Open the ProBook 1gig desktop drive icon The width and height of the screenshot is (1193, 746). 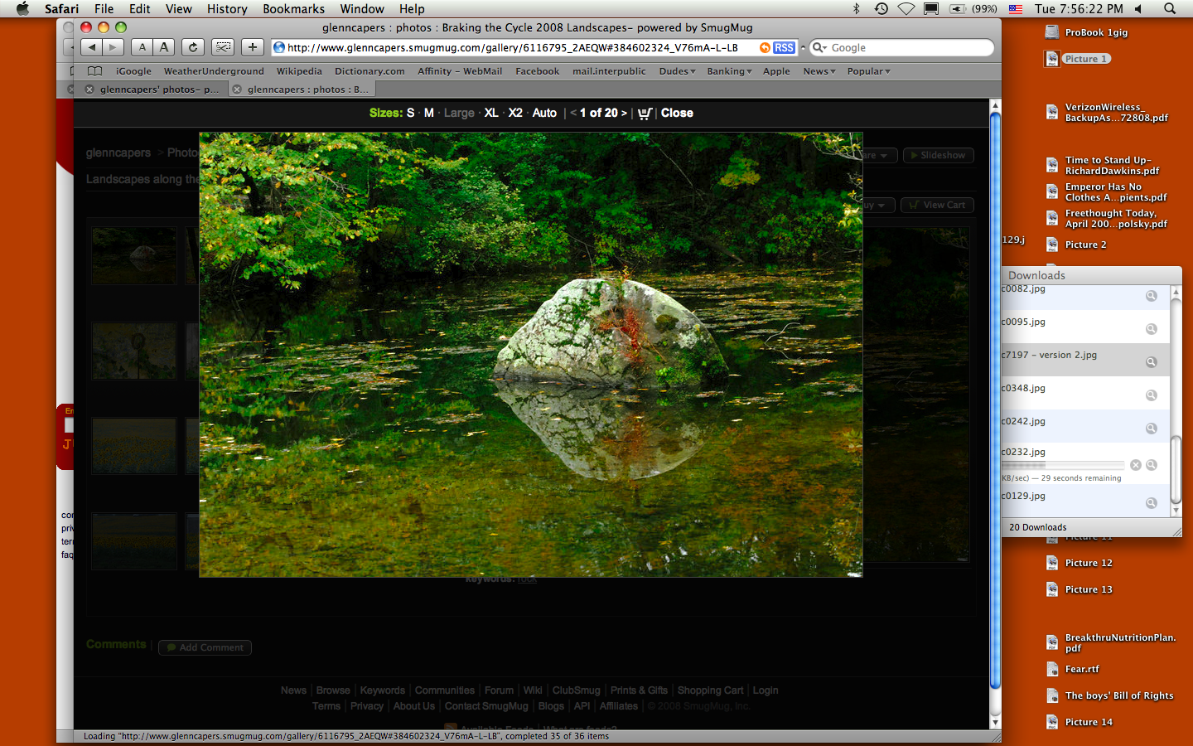click(x=1052, y=32)
